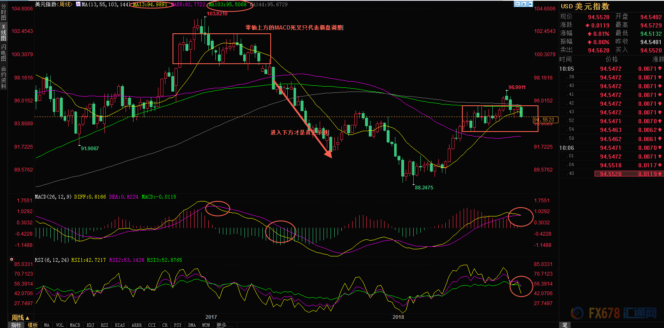The height and width of the screenshot is (328, 664).
Task: Click the MA(13,55,103,144) parameter label
Action: tap(106, 5)
